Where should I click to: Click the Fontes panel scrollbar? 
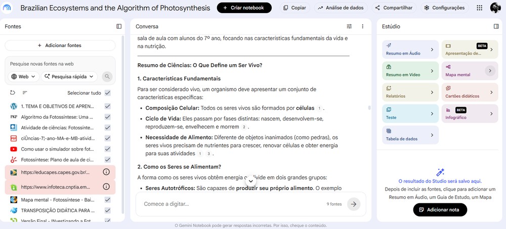pyautogui.click(x=122, y=124)
